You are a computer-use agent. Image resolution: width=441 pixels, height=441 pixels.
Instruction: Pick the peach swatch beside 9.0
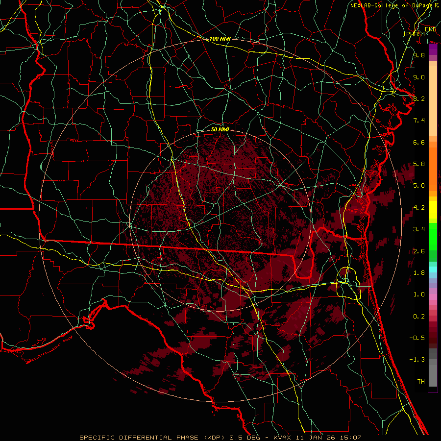[433, 77]
